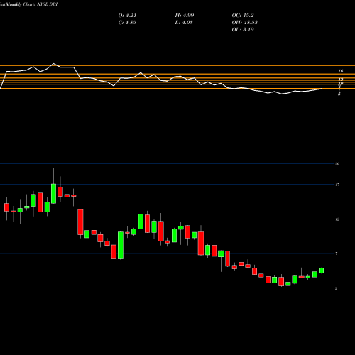Select the high value 'H: 4.99'

tap(185, 16)
